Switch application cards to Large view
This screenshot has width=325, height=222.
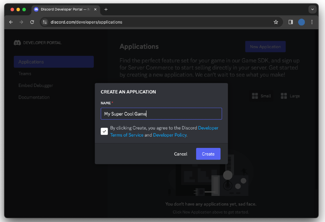[x=290, y=96]
